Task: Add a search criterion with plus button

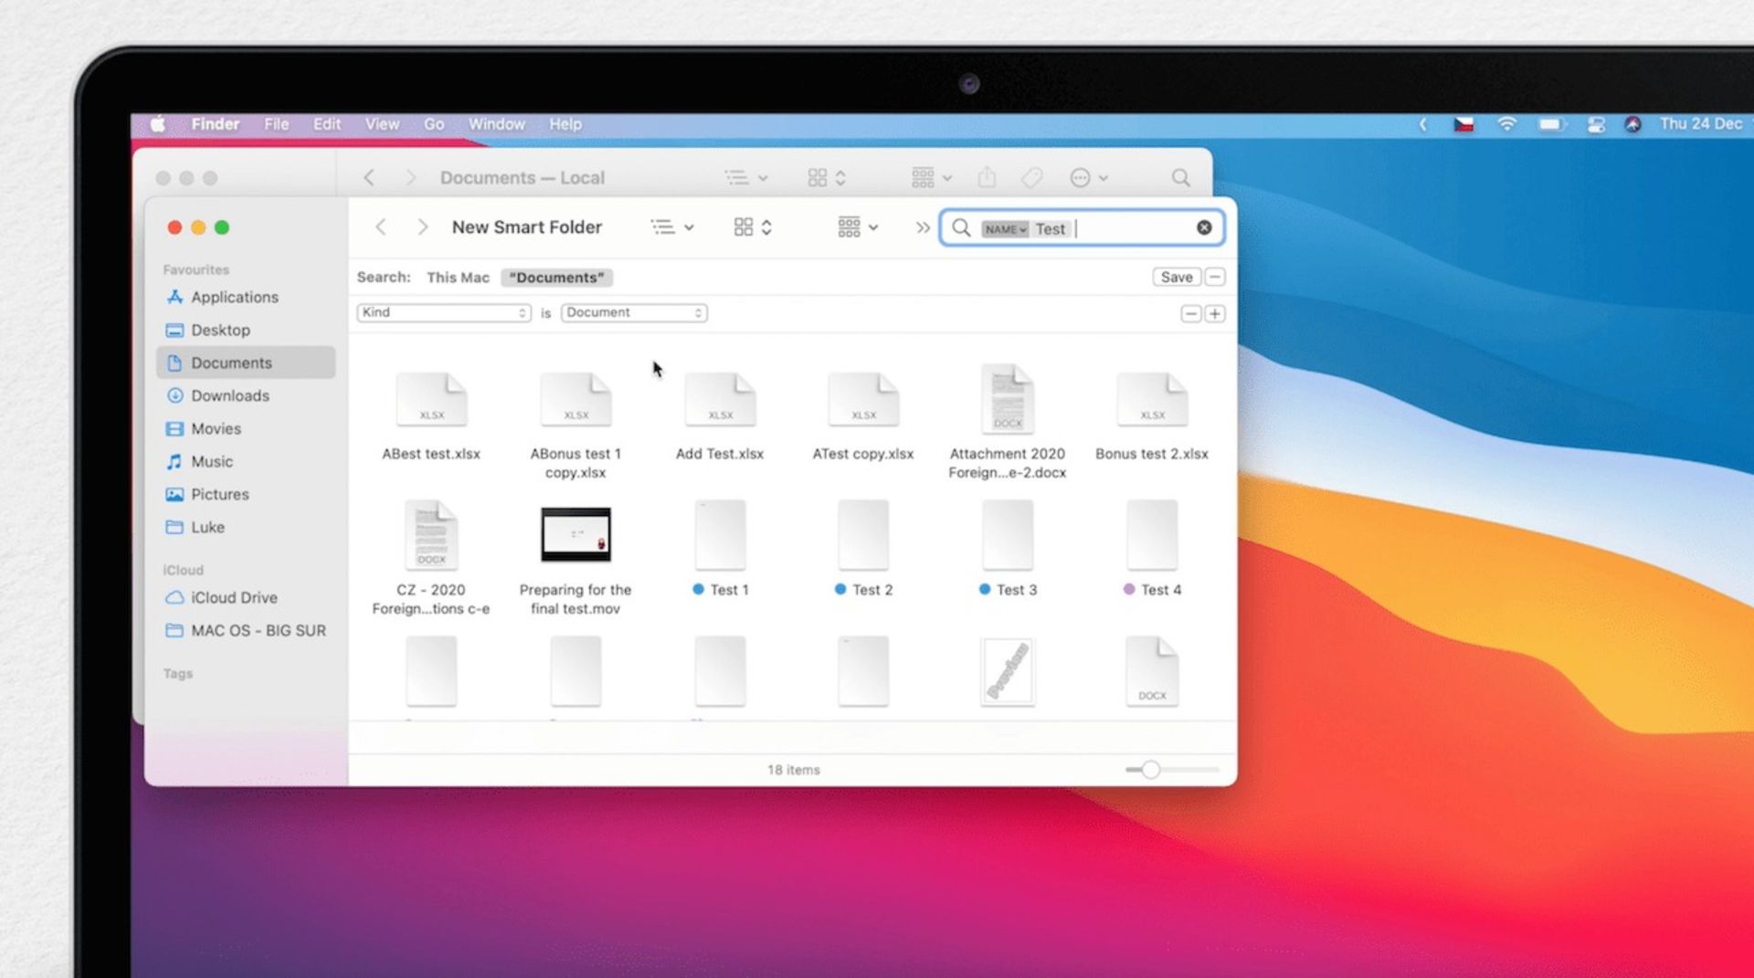Action: pyautogui.click(x=1214, y=313)
